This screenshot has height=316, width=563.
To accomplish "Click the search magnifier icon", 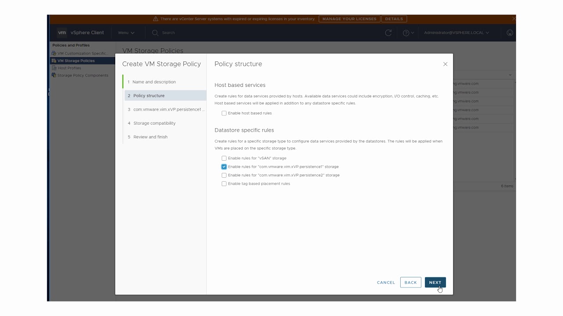I will 155,33.
